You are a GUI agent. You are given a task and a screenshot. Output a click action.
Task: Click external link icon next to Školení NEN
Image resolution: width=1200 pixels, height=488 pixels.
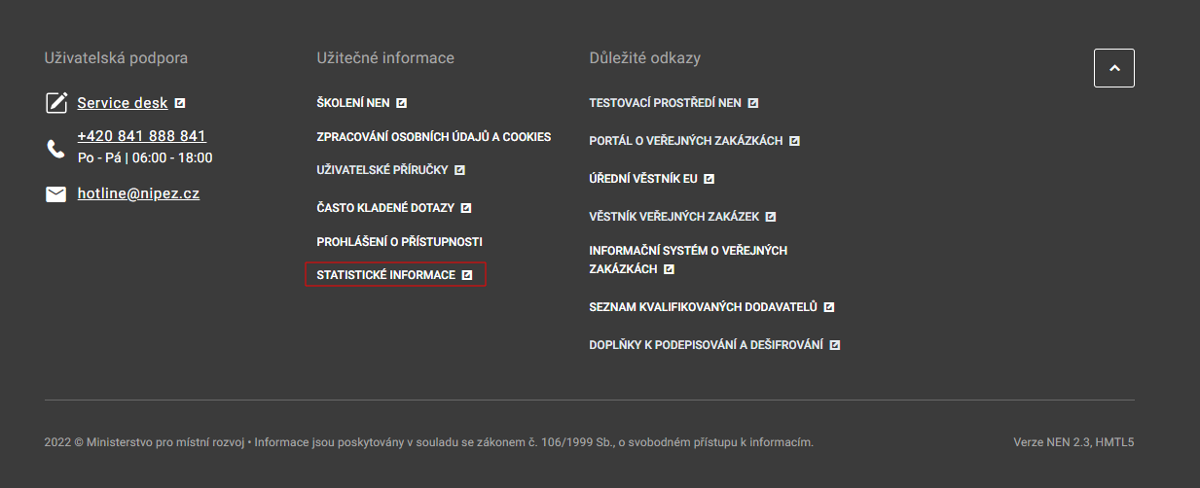pos(401,103)
